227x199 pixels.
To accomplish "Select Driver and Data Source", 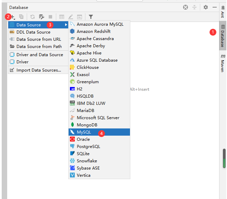I will pyautogui.click(x=38, y=55).
